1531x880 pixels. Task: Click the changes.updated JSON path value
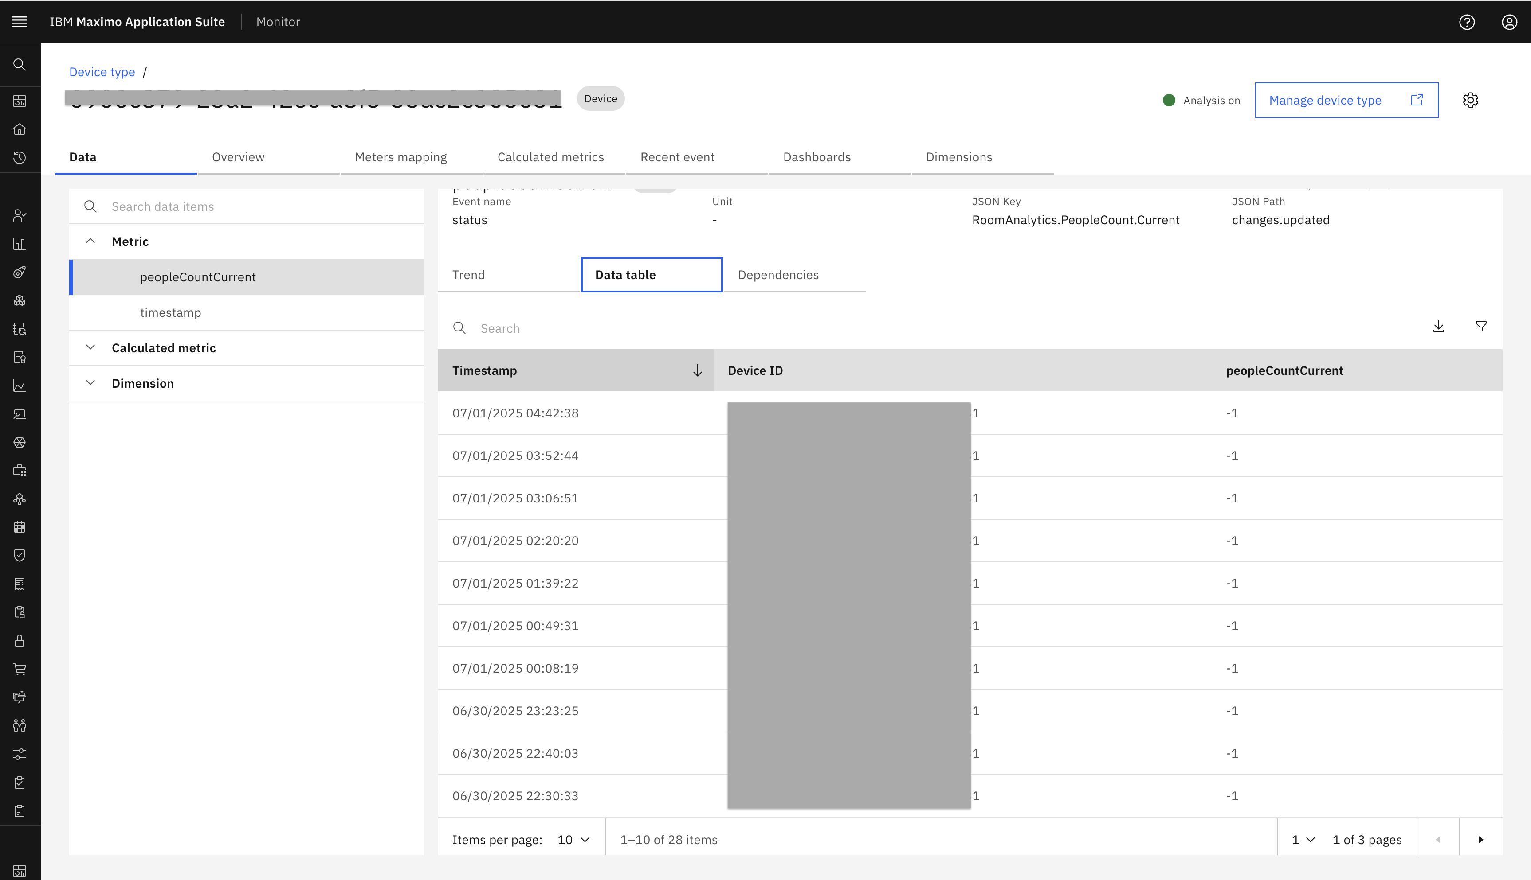pyautogui.click(x=1280, y=220)
